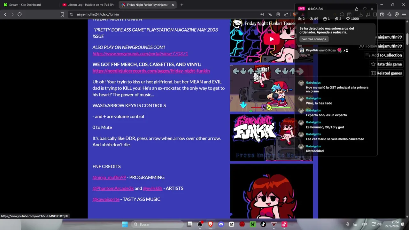Click the microphone tray icon
Screen dimensions: 409x230
tap(348, 224)
